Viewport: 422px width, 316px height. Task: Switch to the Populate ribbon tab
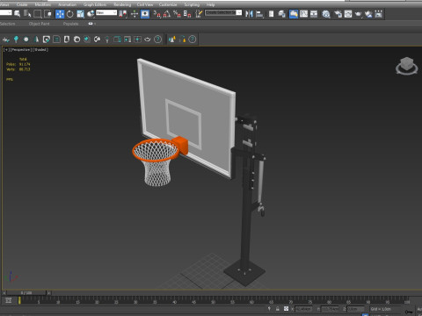(70, 24)
